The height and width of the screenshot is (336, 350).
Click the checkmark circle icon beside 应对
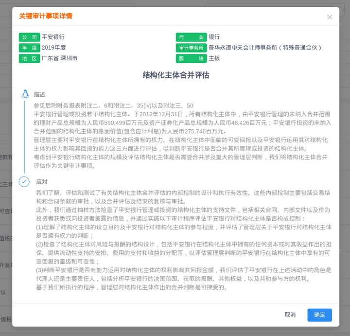pyautogui.click(x=24, y=181)
